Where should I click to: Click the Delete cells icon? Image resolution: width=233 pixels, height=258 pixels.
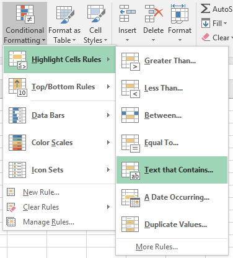point(154,14)
